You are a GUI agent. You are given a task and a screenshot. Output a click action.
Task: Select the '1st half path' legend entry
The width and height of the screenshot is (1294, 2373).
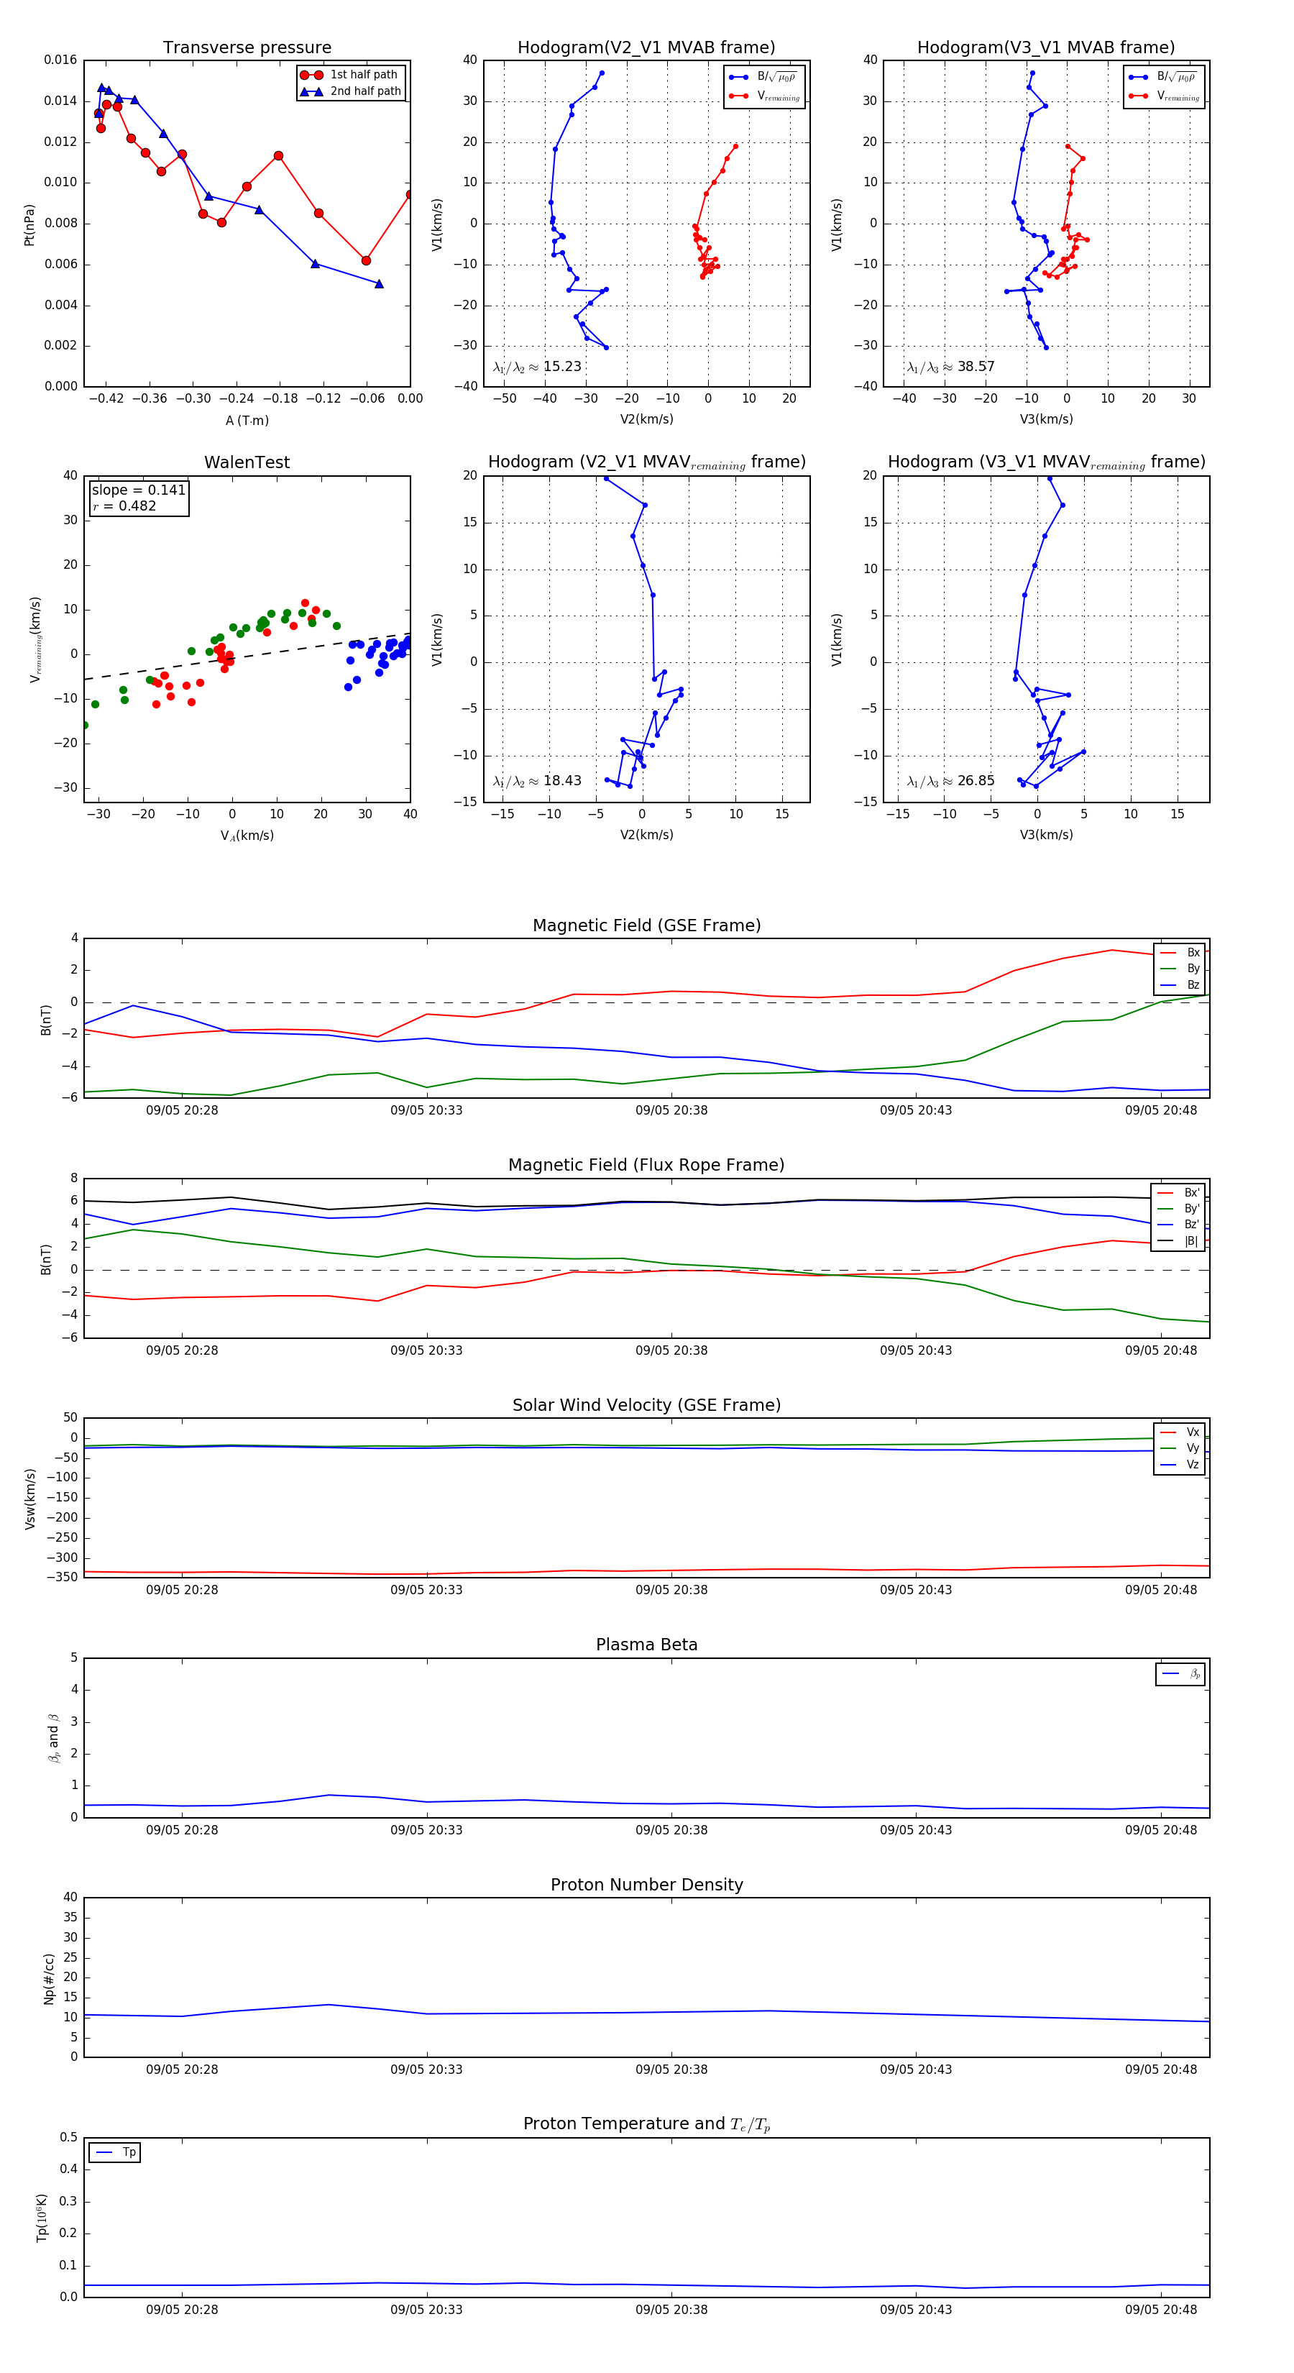[351, 75]
